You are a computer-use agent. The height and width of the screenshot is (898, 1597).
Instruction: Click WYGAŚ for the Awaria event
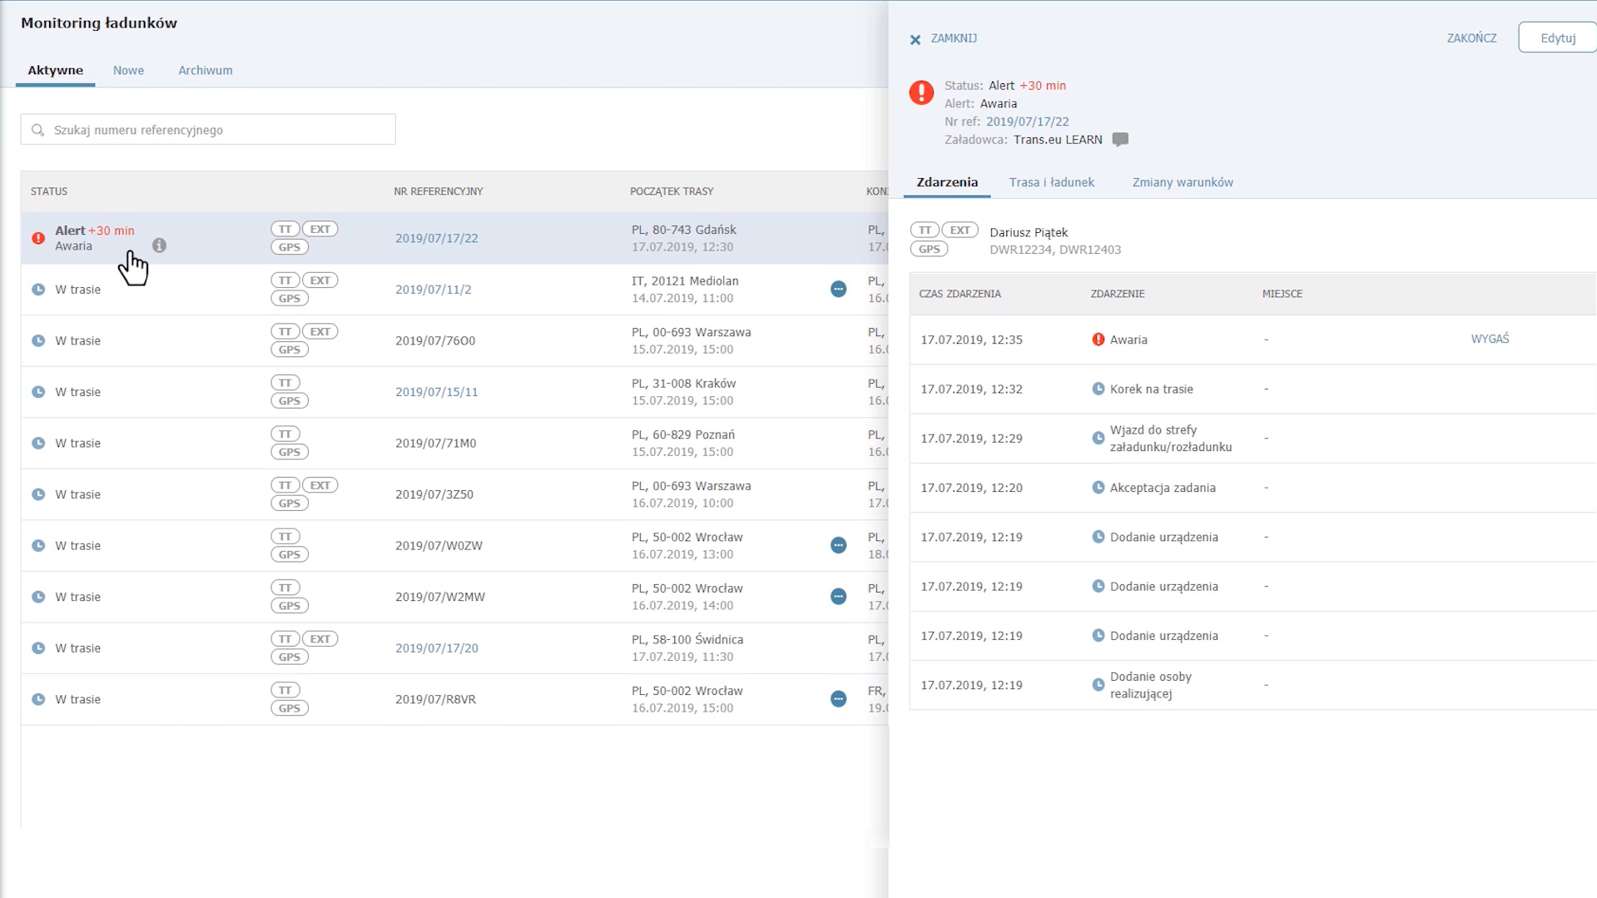click(x=1490, y=339)
